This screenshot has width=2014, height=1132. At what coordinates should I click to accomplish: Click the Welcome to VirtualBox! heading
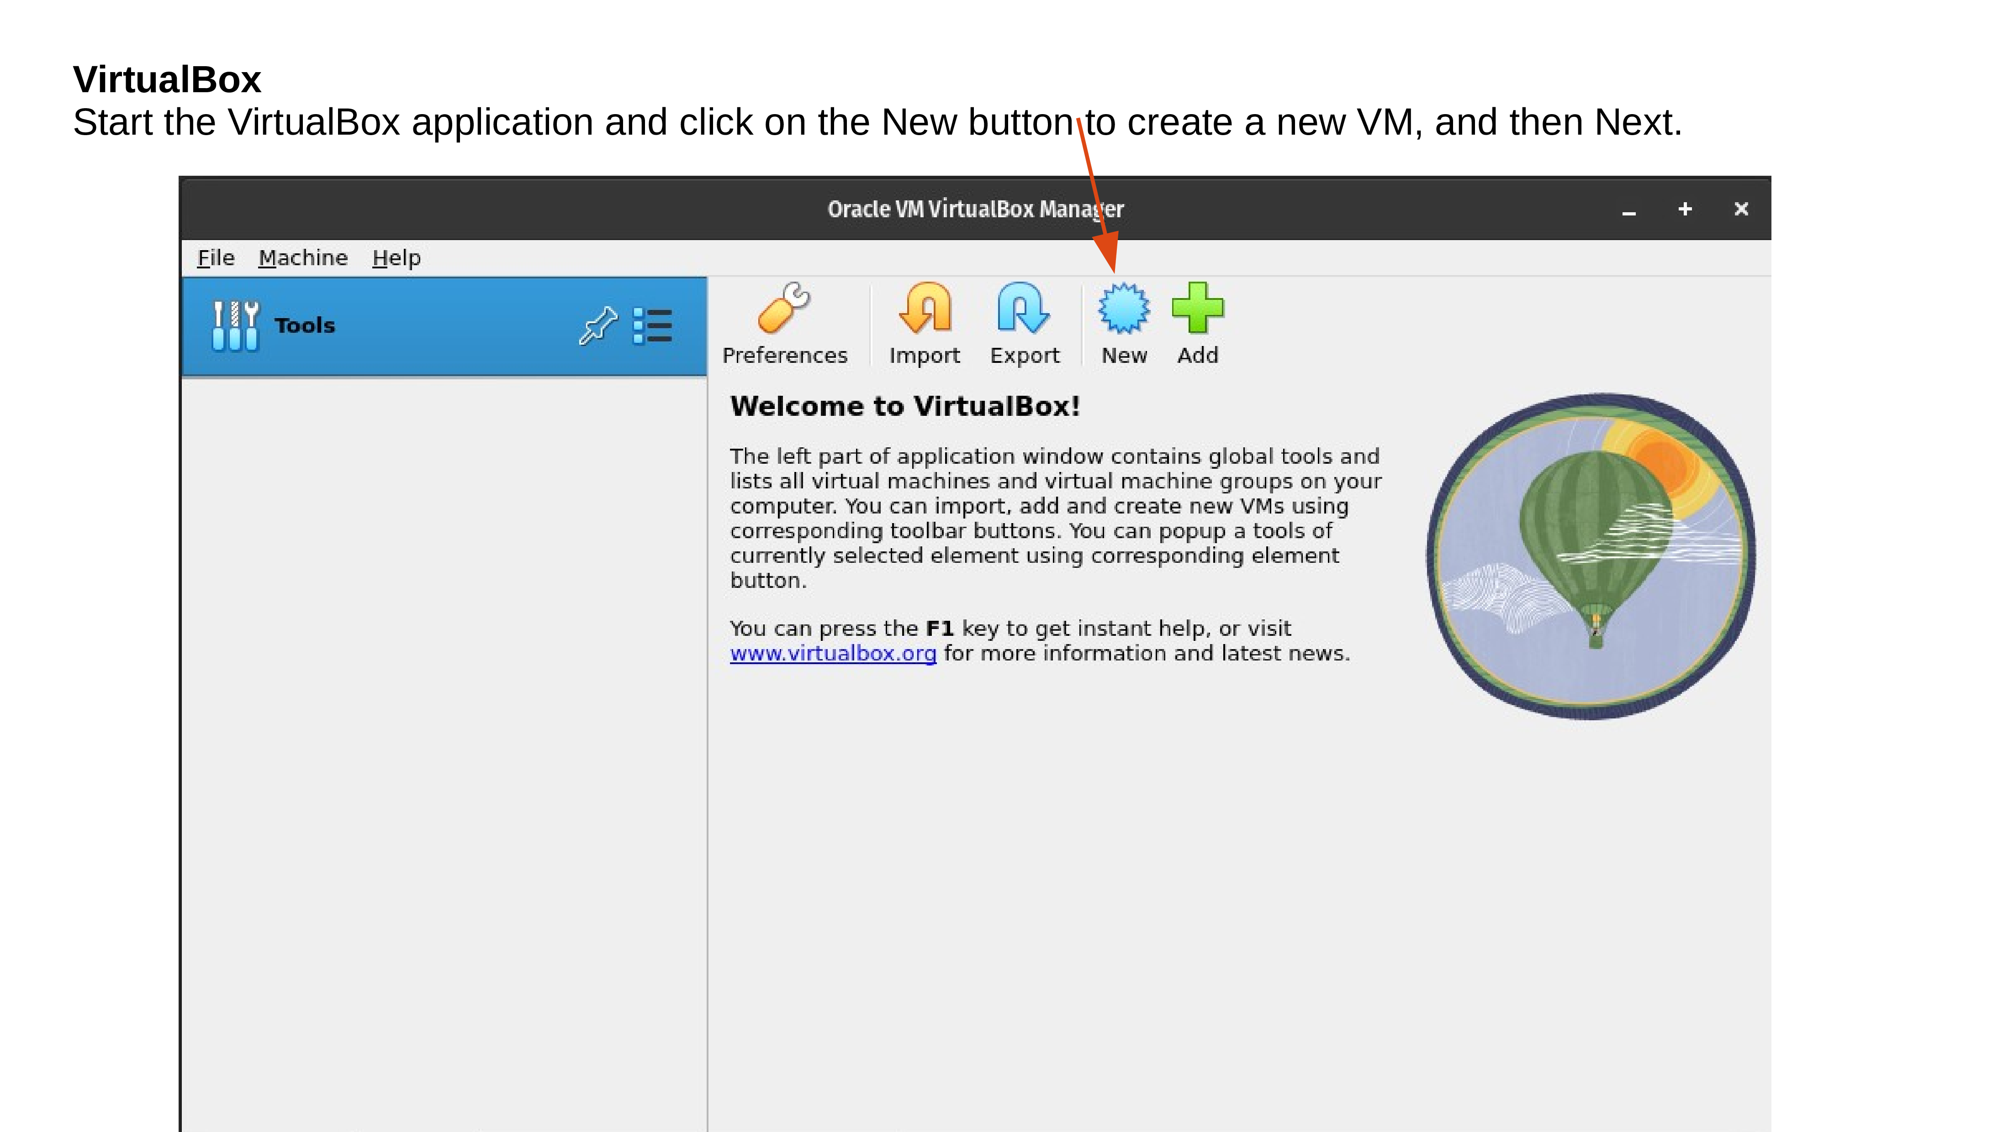pos(904,406)
